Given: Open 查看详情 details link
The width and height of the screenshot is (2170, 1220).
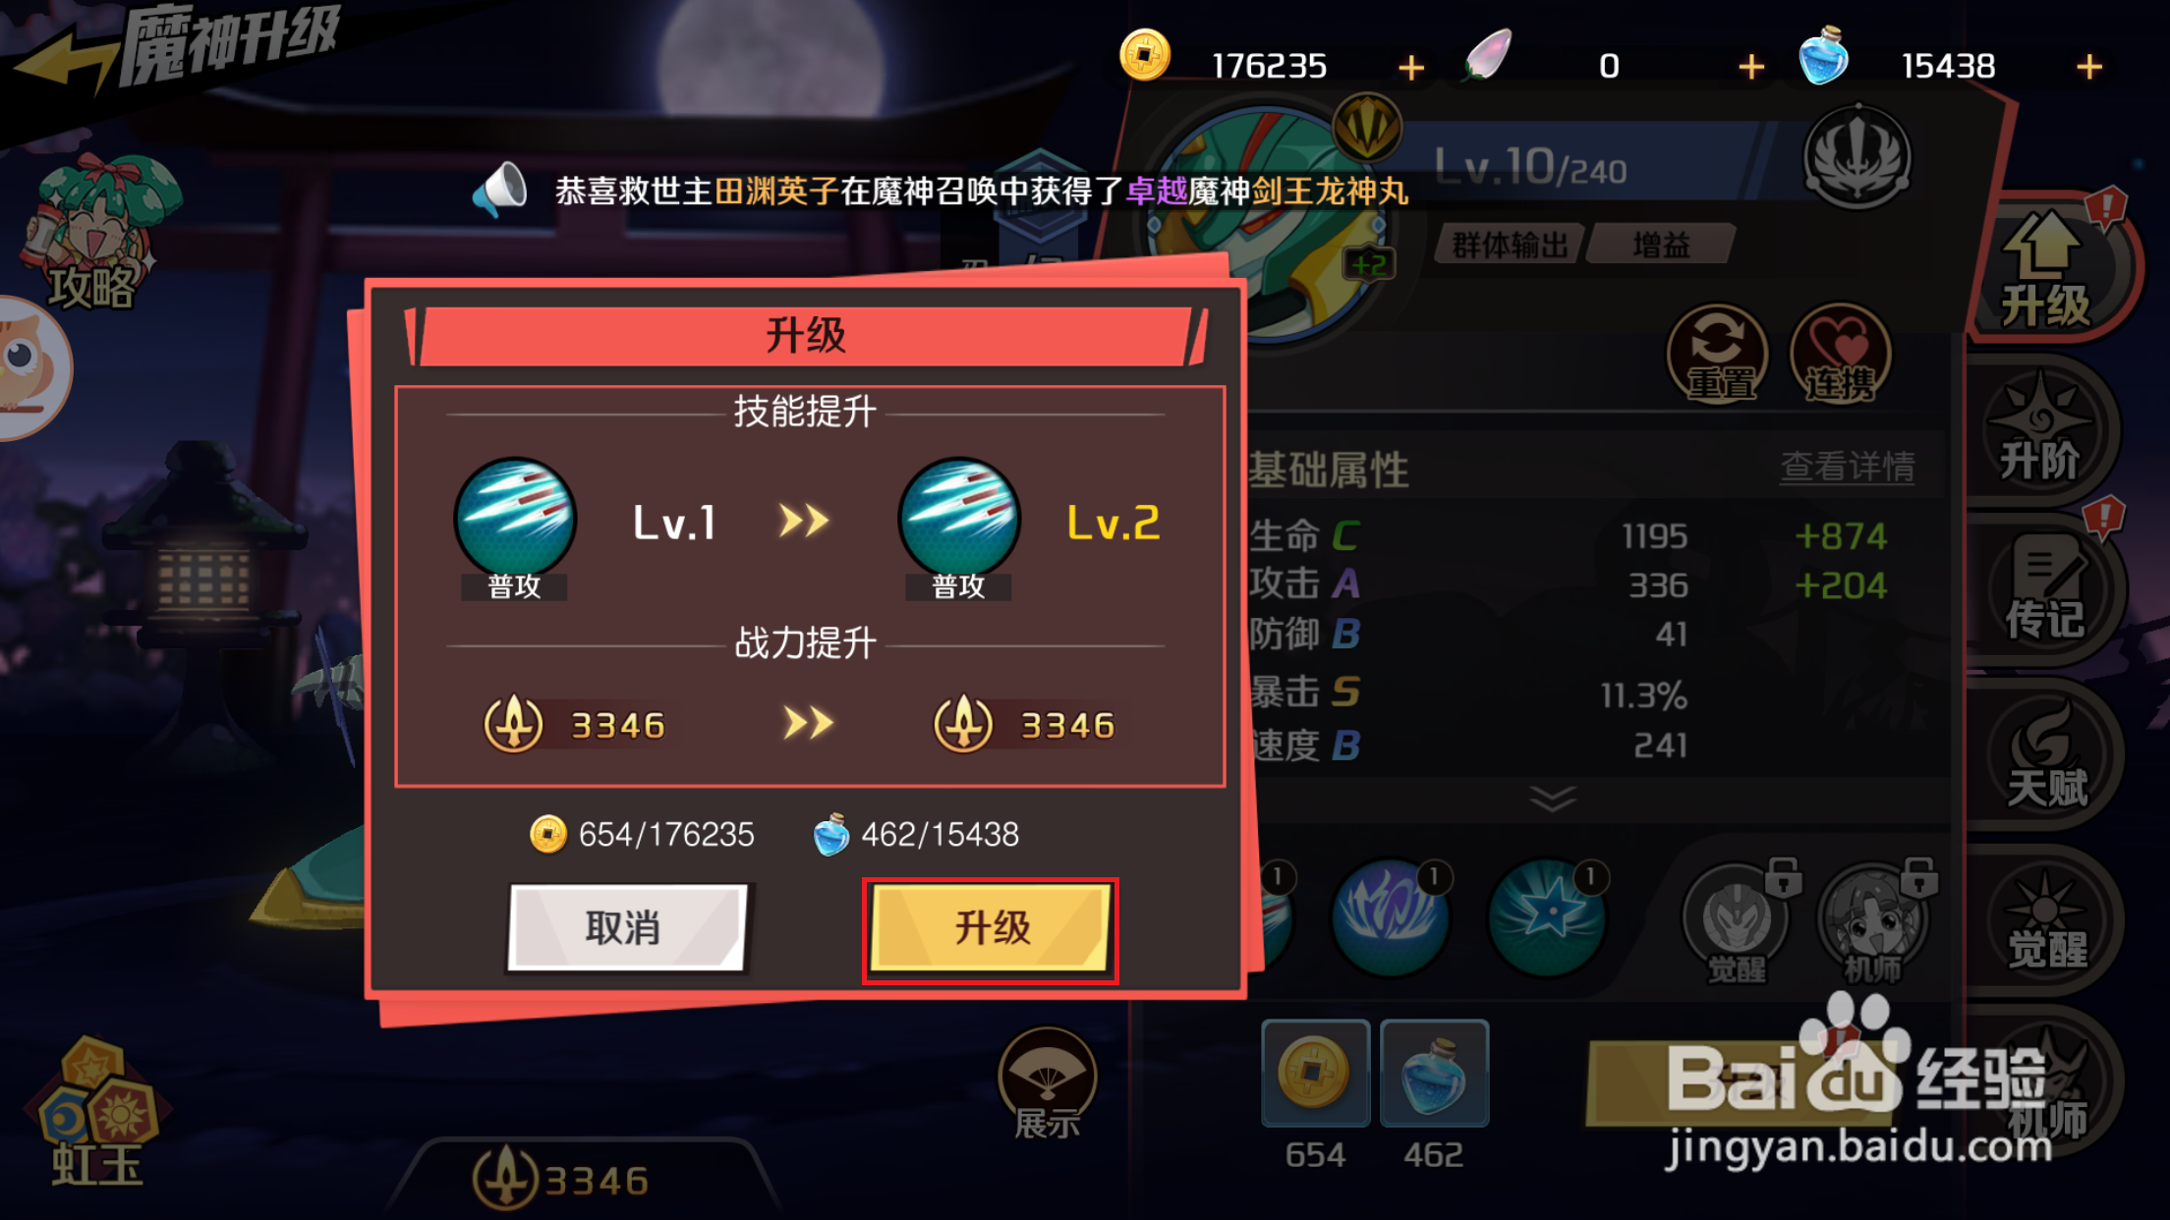Looking at the screenshot, I should point(1848,467).
